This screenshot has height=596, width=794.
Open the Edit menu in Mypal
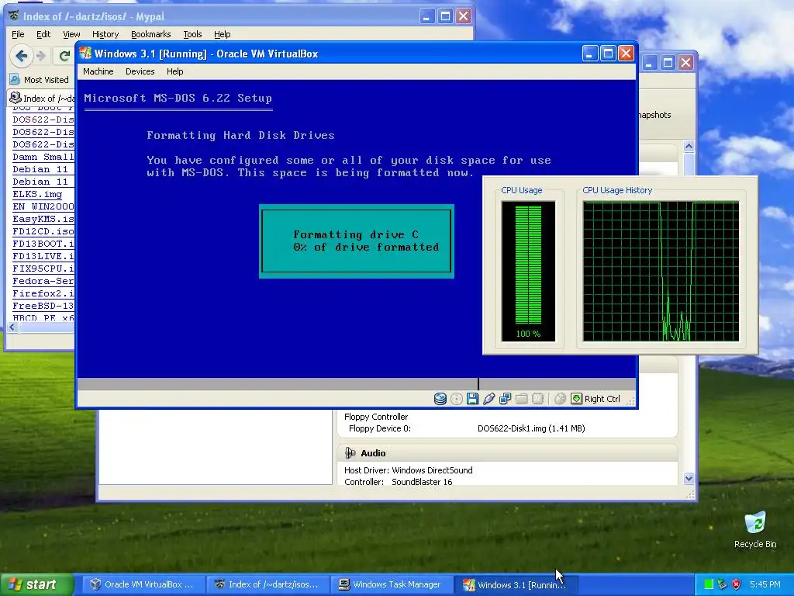point(43,34)
